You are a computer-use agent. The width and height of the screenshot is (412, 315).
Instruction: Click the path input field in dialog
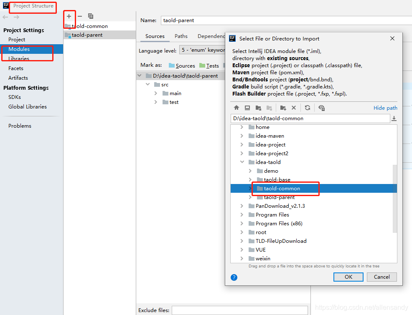point(310,118)
